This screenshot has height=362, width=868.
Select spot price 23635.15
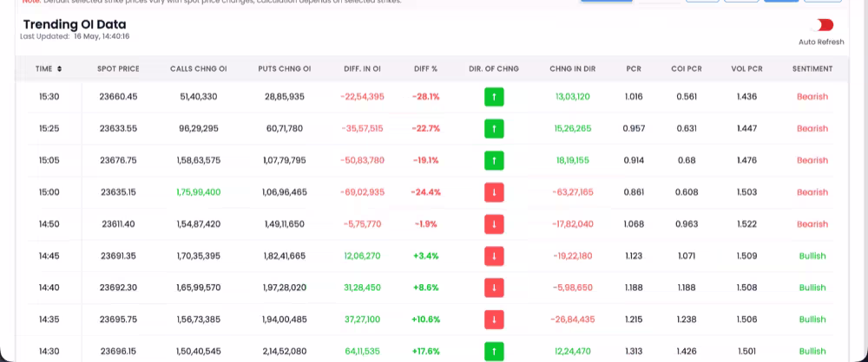point(118,192)
